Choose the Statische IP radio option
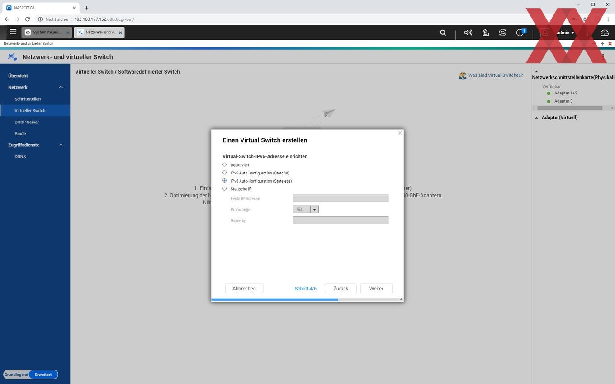Image resolution: width=615 pixels, height=384 pixels. click(x=224, y=189)
